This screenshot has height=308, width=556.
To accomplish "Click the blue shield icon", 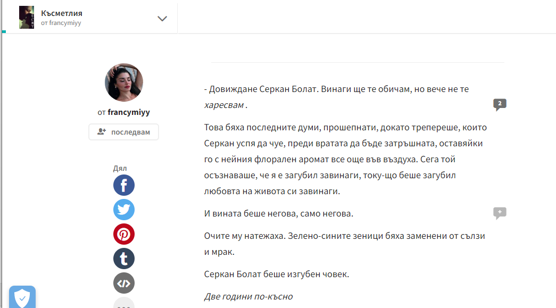I will pos(22,297).
